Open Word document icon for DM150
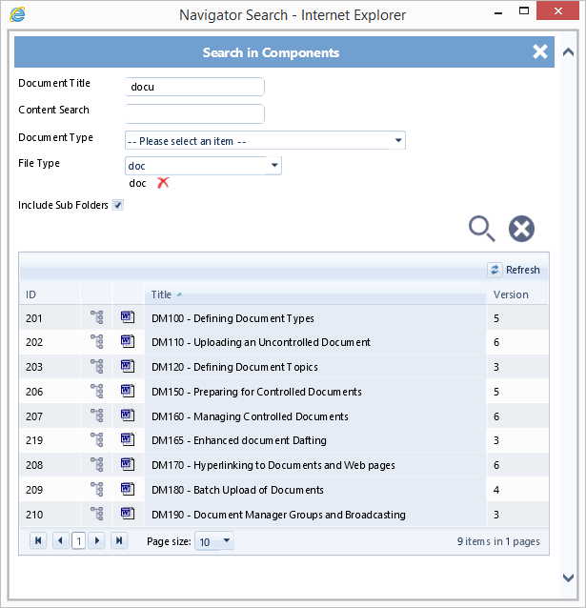This screenshot has height=608, width=586. point(128,391)
